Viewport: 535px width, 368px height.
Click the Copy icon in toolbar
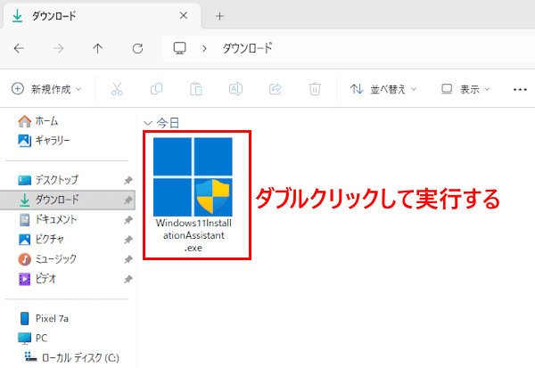157,89
